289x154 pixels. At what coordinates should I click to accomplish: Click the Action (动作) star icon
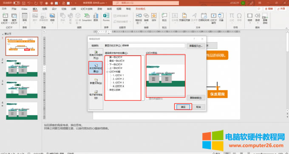click(x=154, y=17)
